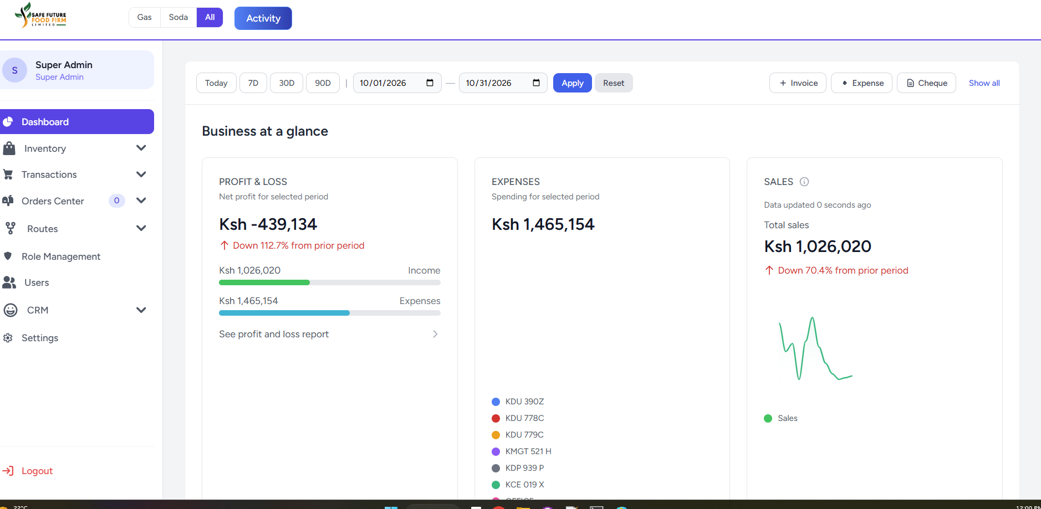The width and height of the screenshot is (1041, 509).
Task: Expand the Transactions menu chevron
Action: [141, 174]
